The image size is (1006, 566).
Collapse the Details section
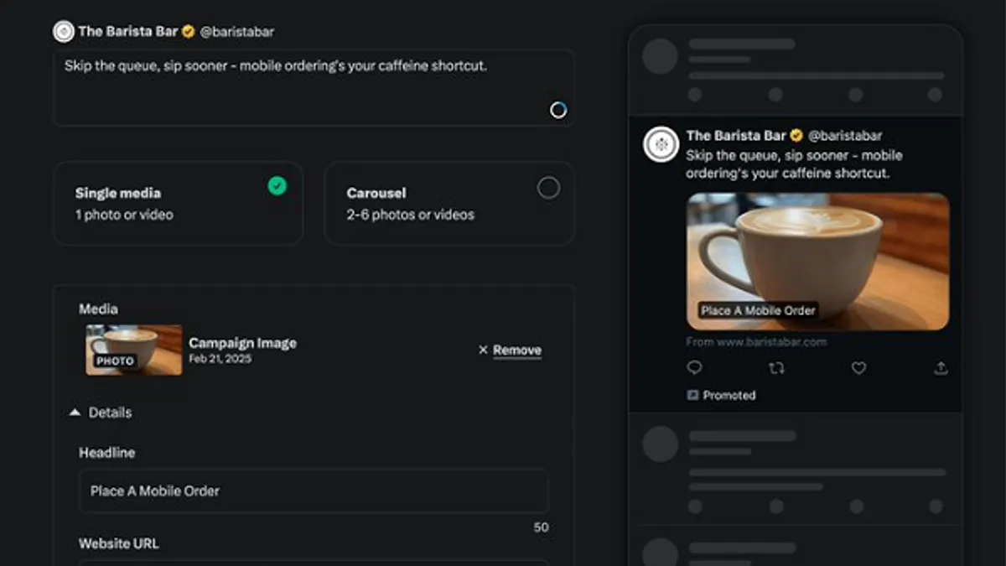tap(101, 413)
